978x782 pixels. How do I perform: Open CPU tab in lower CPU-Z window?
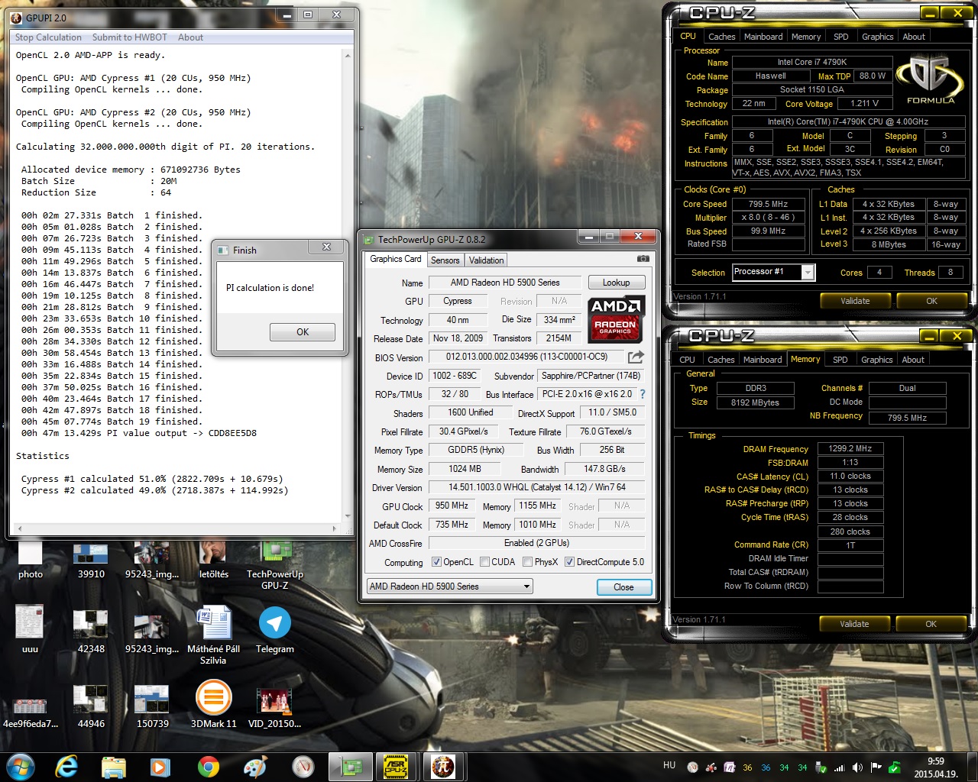pyautogui.click(x=687, y=360)
